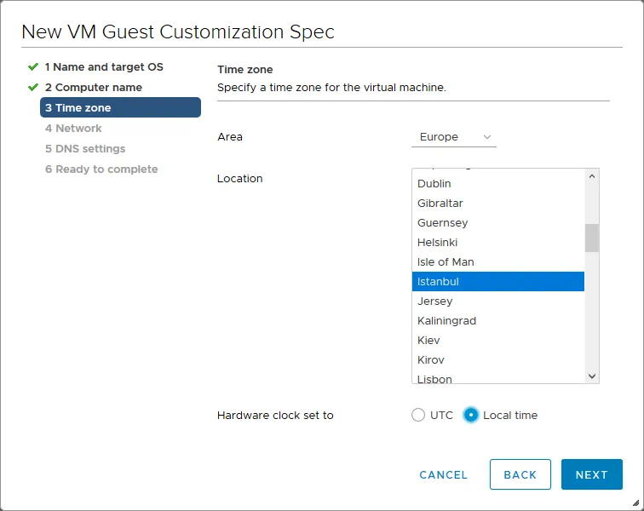This screenshot has height=511, width=644.
Task: Select the Local time radio button
Action: [x=471, y=415]
